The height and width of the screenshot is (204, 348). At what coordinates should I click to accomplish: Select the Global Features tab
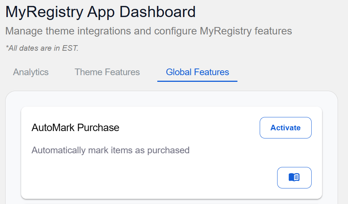coord(197,72)
